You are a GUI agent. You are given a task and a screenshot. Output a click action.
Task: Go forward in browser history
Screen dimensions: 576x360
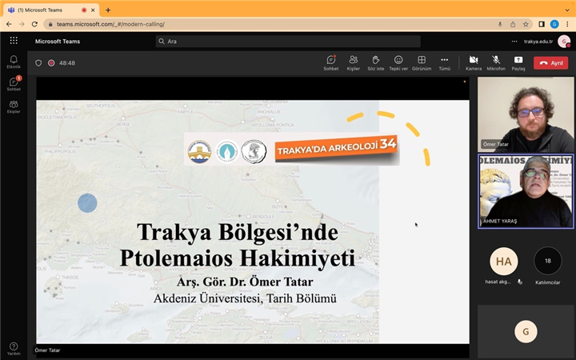(22, 24)
